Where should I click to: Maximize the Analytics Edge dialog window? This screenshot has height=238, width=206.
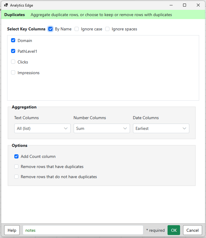[x=185, y=5]
